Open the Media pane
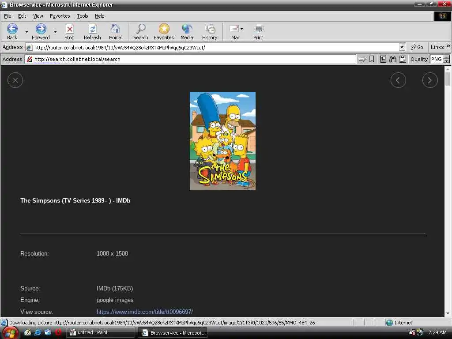The height and width of the screenshot is (339, 452). click(187, 32)
